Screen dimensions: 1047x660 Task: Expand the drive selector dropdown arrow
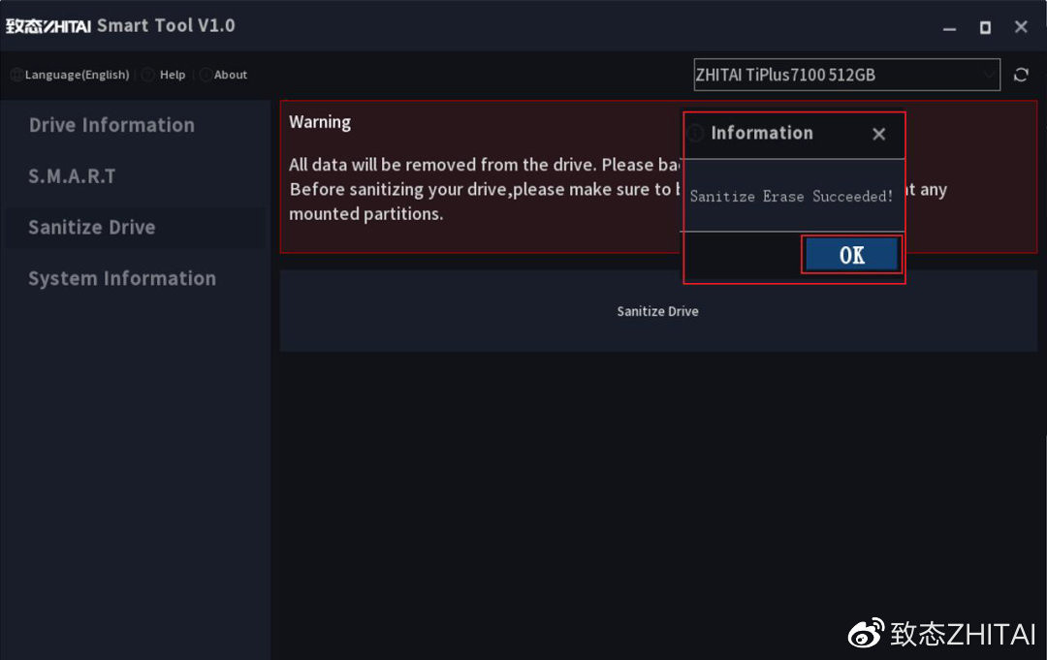tap(988, 75)
